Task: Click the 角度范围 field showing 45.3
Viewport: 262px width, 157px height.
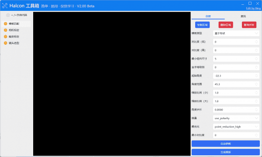Action: point(236,84)
